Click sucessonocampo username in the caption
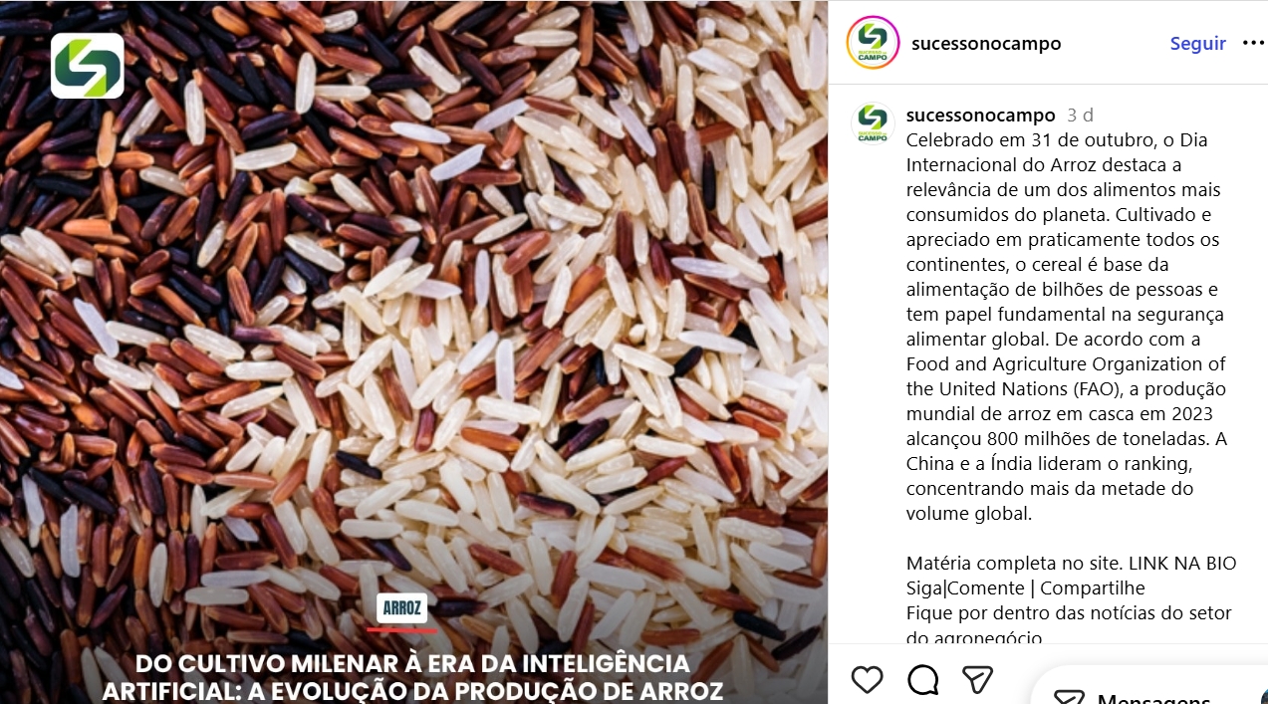1268x704 pixels. tap(980, 116)
